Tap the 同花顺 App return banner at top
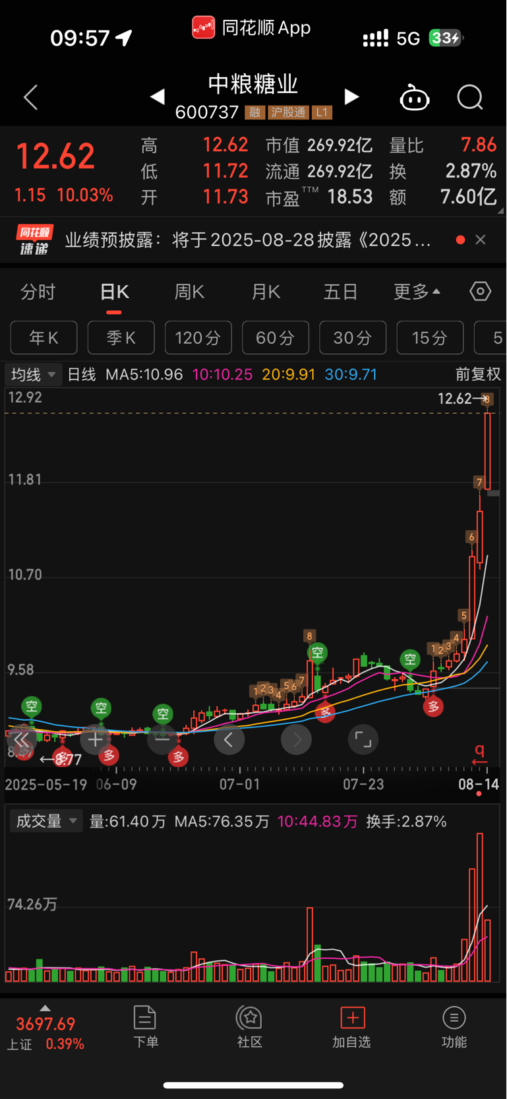The image size is (507, 1099). [x=251, y=28]
